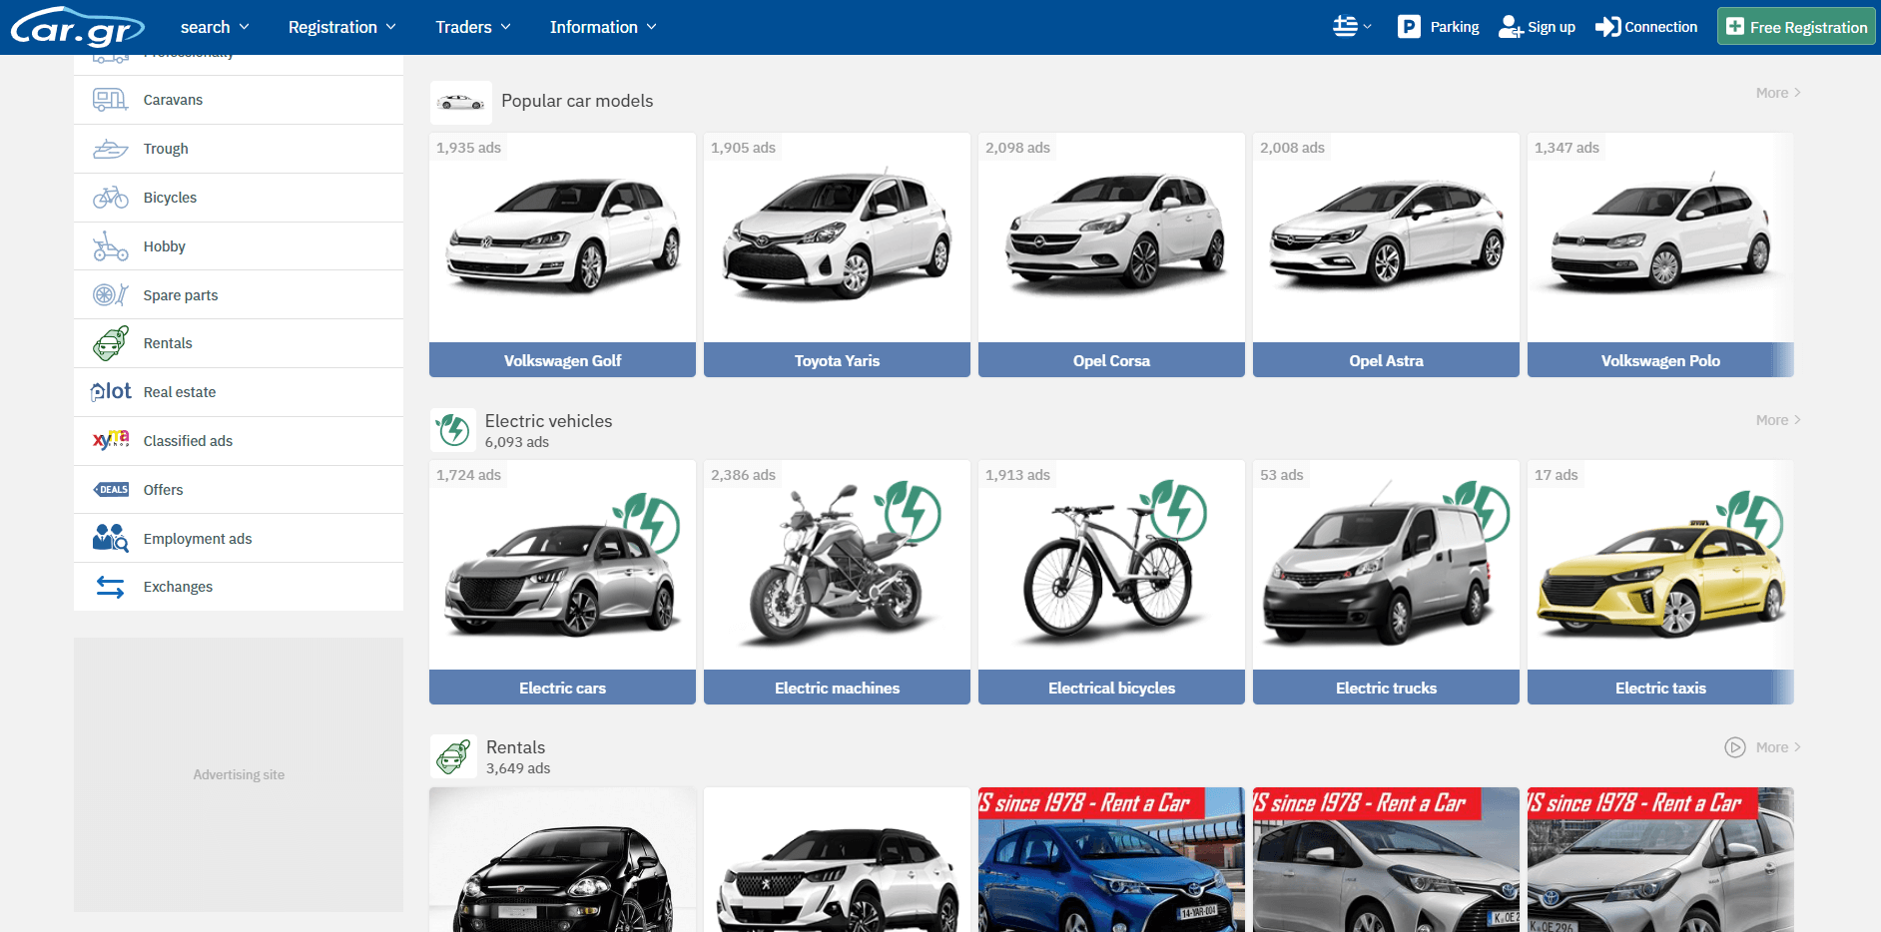The height and width of the screenshot is (932, 1881).
Task: Expand the Traders menu
Action: click(x=473, y=27)
